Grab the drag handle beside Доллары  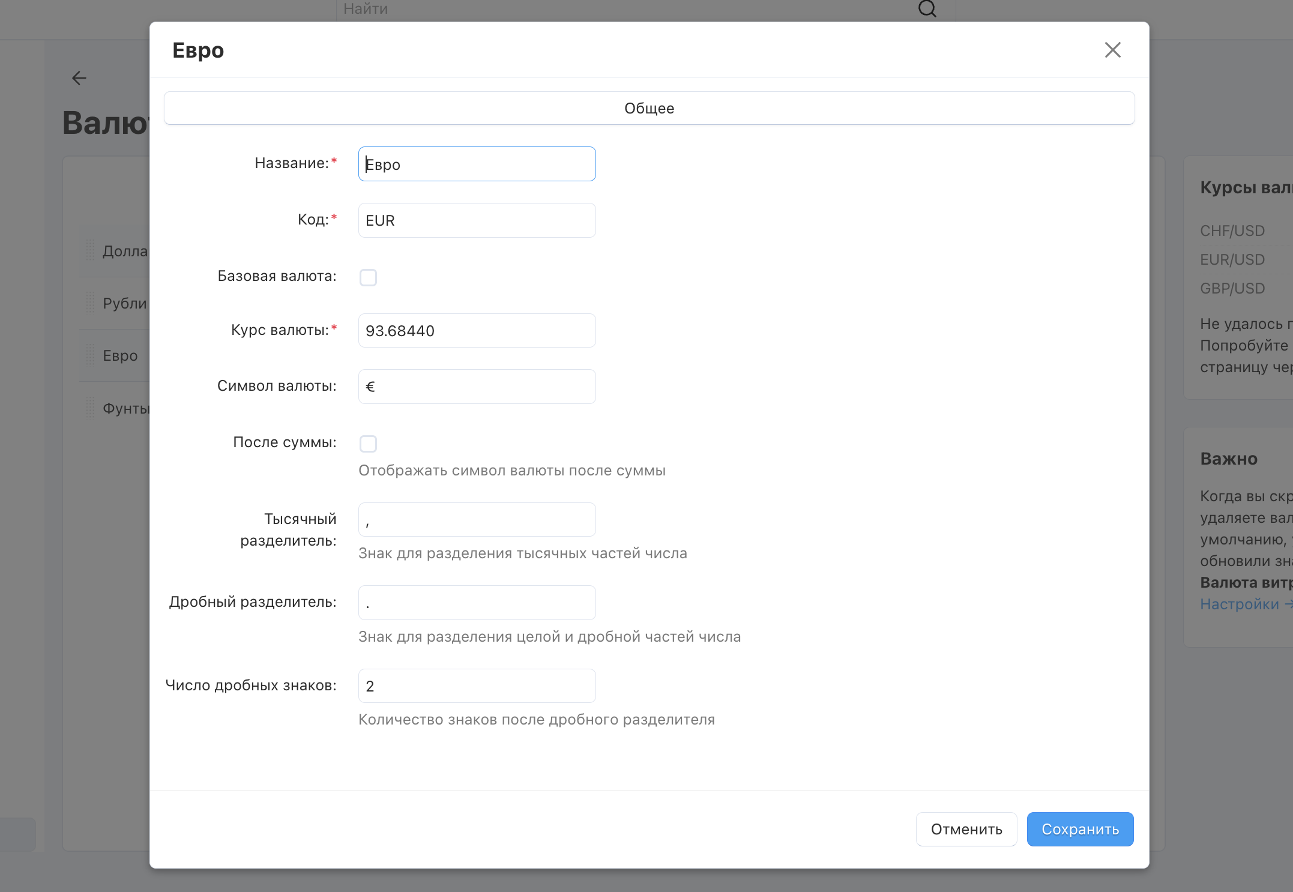[91, 250]
